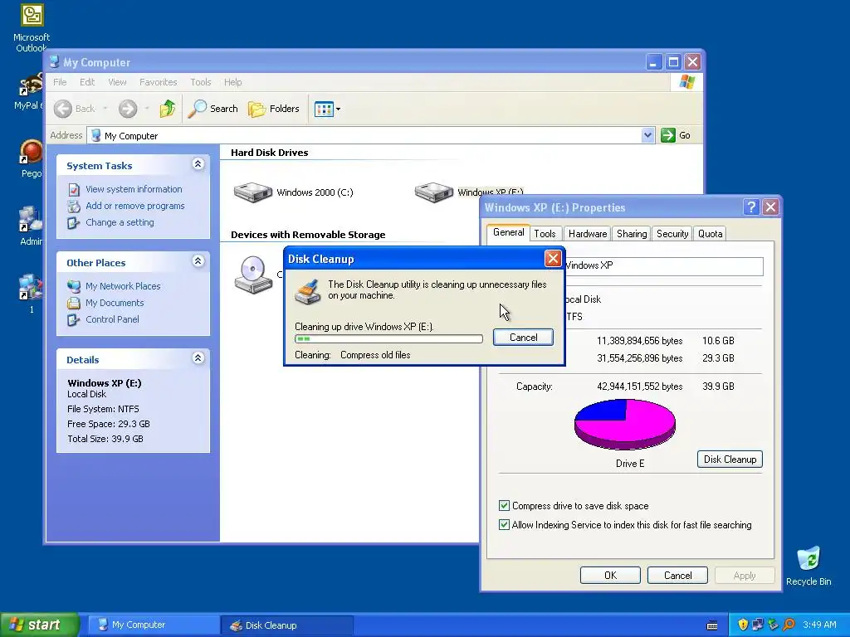Open the Back button history dropdown
850x637 pixels.
pyautogui.click(x=105, y=109)
